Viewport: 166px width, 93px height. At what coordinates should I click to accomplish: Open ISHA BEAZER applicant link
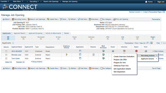17,51
